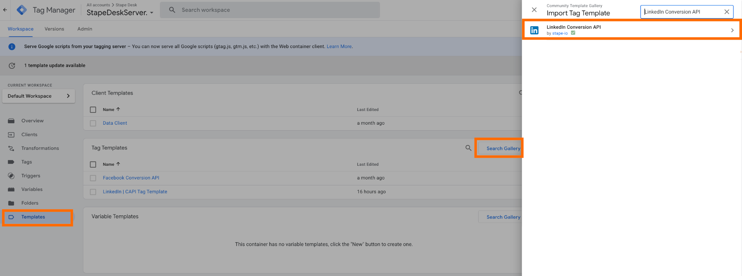Screen dimensions: 742x276
Task: Open Clients in the sidebar
Action: (29, 135)
